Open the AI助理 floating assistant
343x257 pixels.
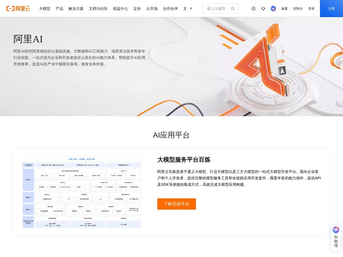point(336,238)
